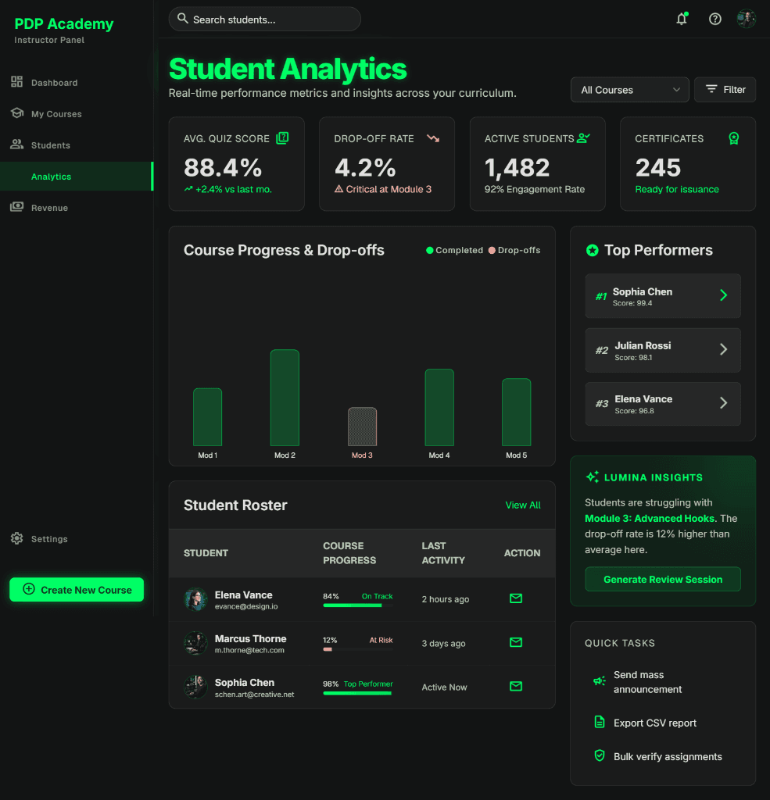This screenshot has height=800, width=770.
Task: Click the Send mass announcement megaphone icon
Action: pyautogui.click(x=600, y=681)
